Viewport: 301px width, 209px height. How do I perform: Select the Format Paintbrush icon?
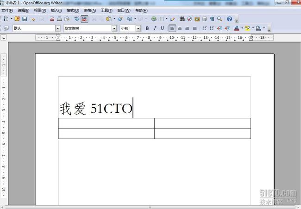coord(120,19)
